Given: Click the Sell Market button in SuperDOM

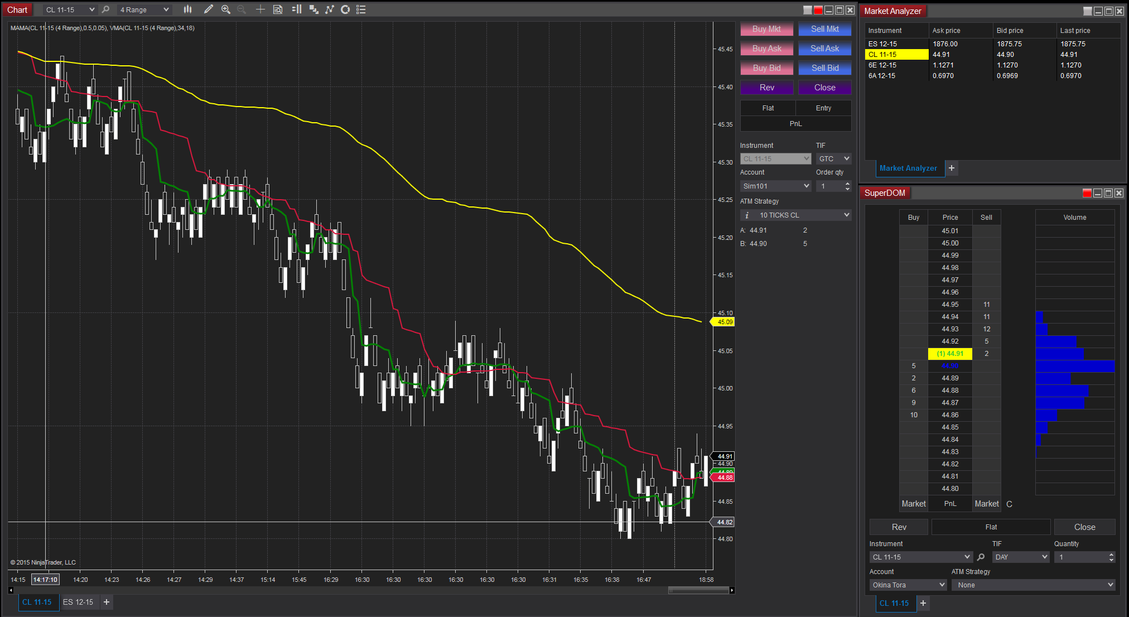Looking at the screenshot, I should (987, 504).
